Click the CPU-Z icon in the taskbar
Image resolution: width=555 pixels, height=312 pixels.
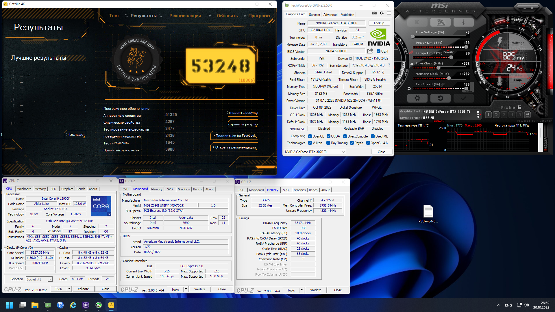click(x=86, y=305)
